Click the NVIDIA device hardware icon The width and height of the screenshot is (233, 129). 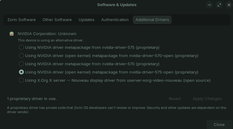click(x=12, y=34)
